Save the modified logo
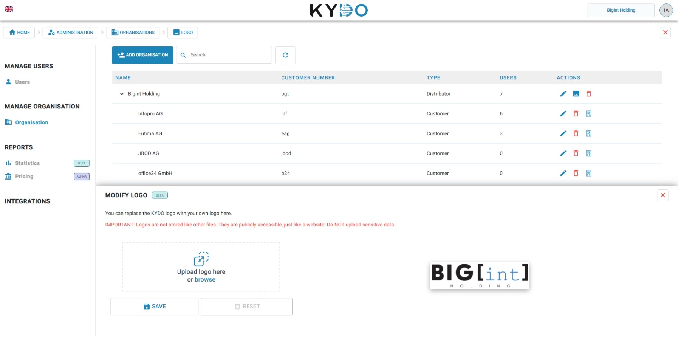The image size is (678, 361). 155,307
